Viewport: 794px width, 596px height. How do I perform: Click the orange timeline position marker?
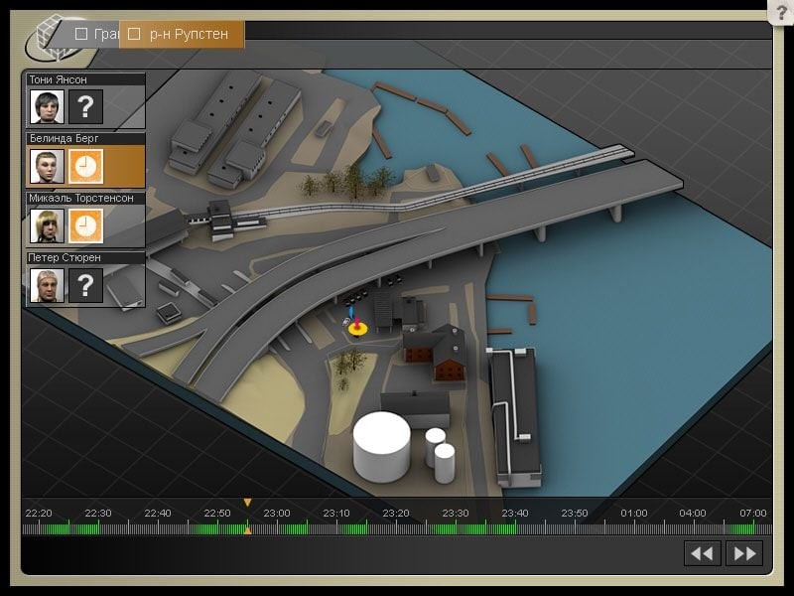[247, 503]
